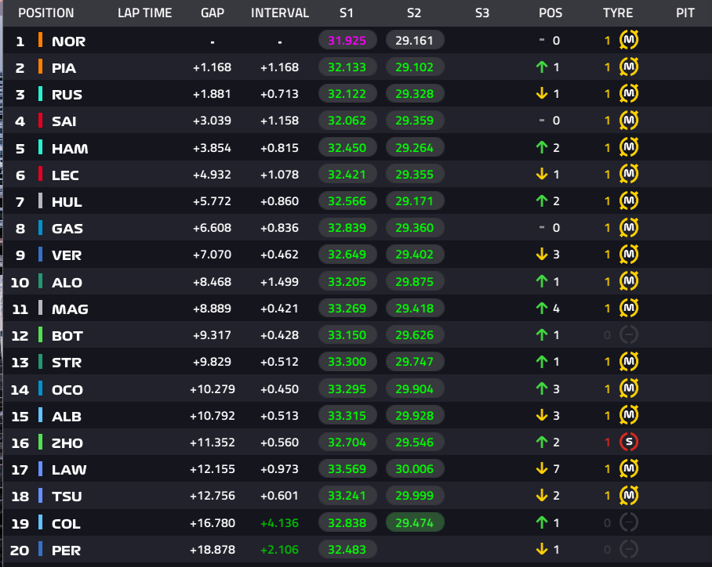Click GAS's medium tyre icon
Screen dimensions: 712x567
[x=629, y=227]
